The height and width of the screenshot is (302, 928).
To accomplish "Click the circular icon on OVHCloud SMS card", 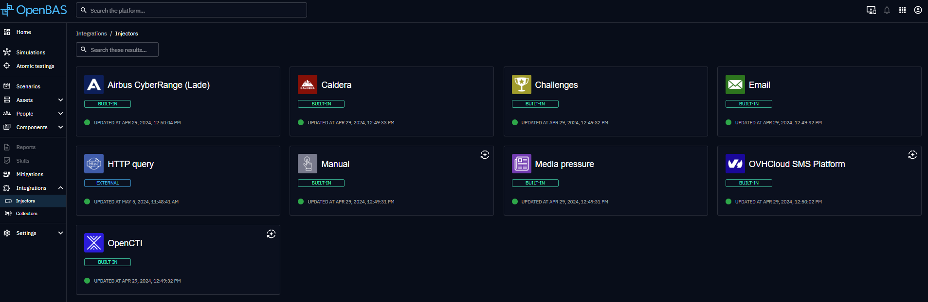I will pyautogui.click(x=912, y=155).
